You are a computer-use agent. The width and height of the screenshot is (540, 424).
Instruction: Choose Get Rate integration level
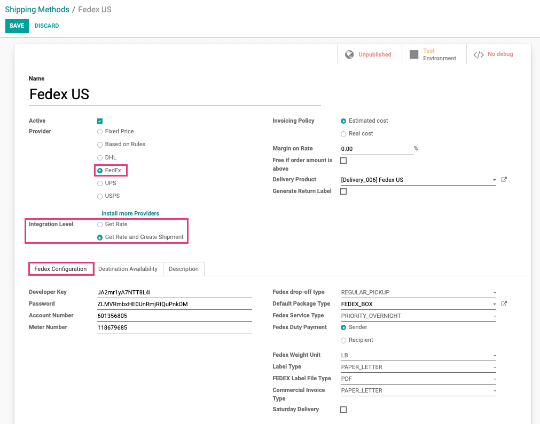pyautogui.click(x=100, y=225)
